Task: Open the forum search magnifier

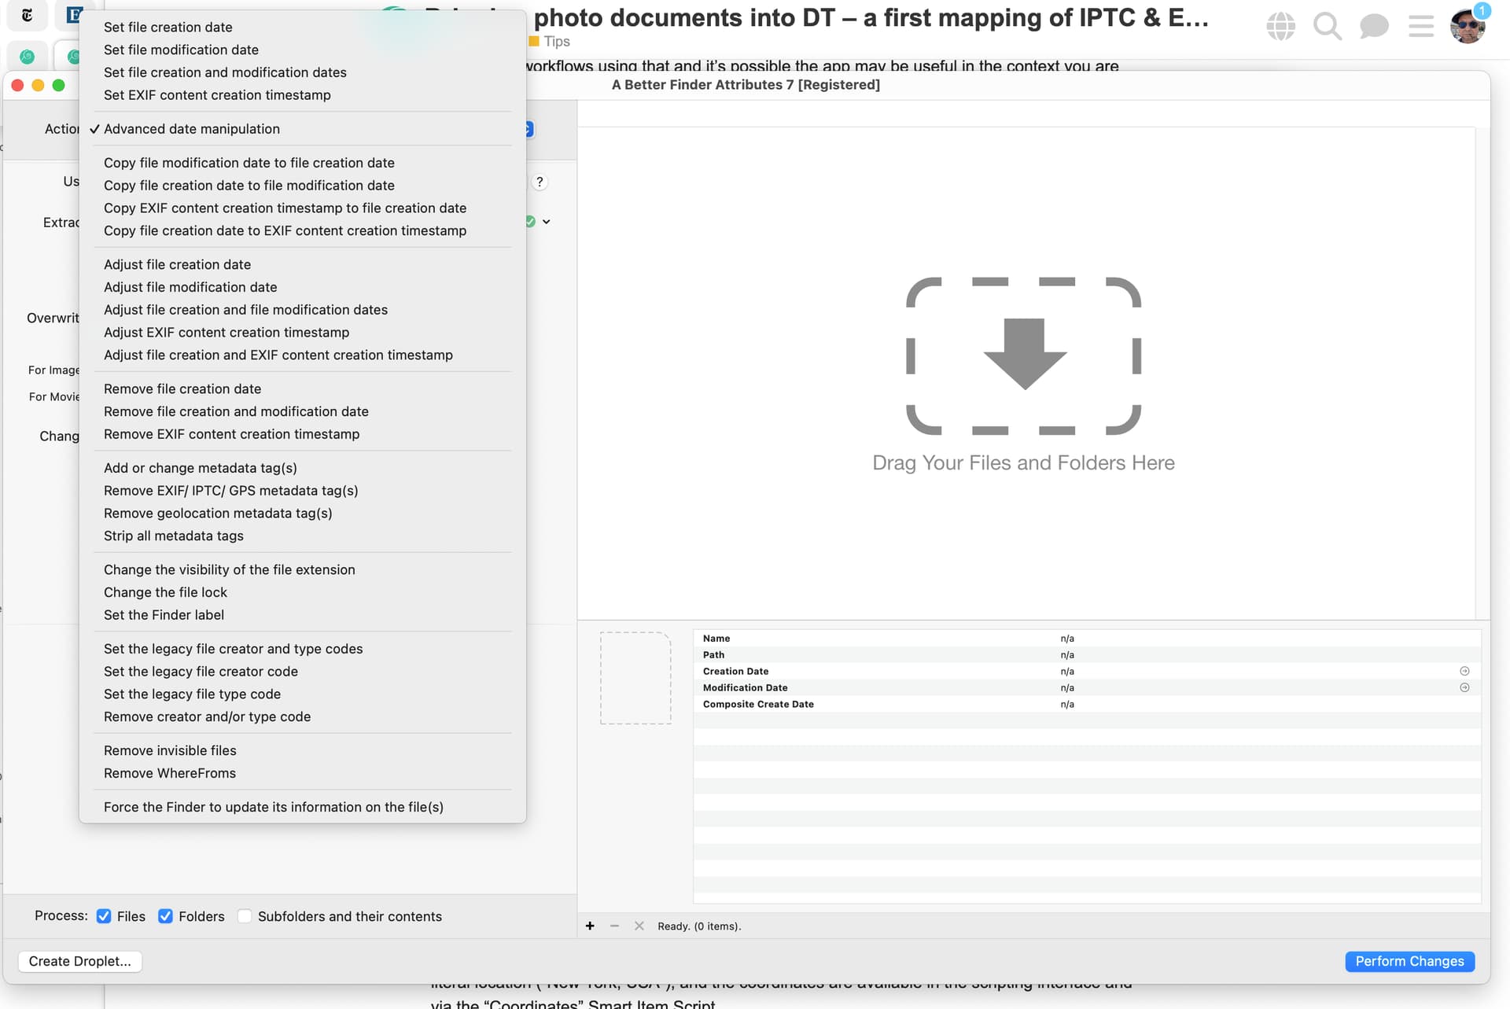Action: click(1328, 26)
